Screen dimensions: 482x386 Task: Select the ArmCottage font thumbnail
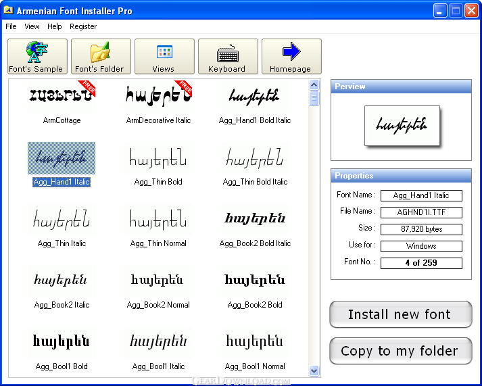[x=62, y=96]
